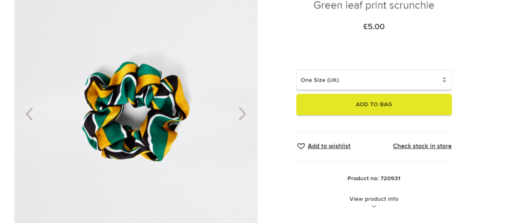Image resolution: width=515 pixels, height=223 pixels.
Task: Click the chevron below View product info
Action: 374,207
